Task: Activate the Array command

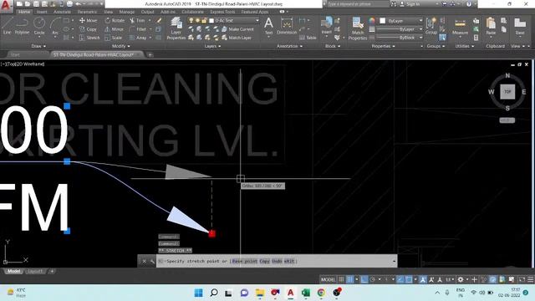Action: [x=138, y=38]
